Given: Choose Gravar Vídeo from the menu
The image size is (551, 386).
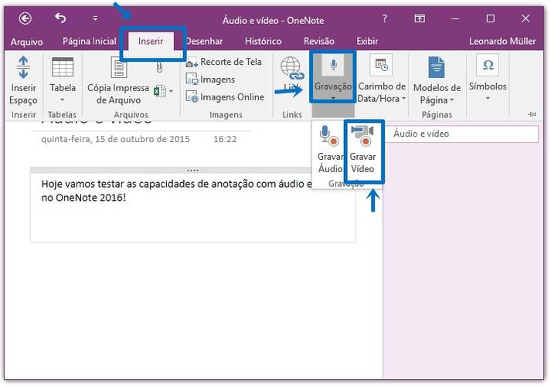Looking at the screenshot, I should [362, 150].
